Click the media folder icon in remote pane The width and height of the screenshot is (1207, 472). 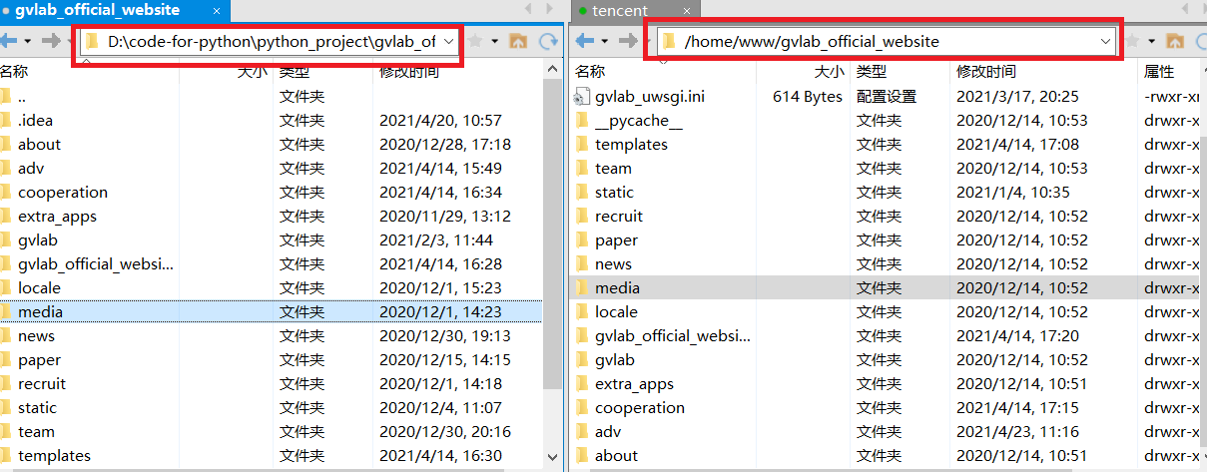click(583, 287)
